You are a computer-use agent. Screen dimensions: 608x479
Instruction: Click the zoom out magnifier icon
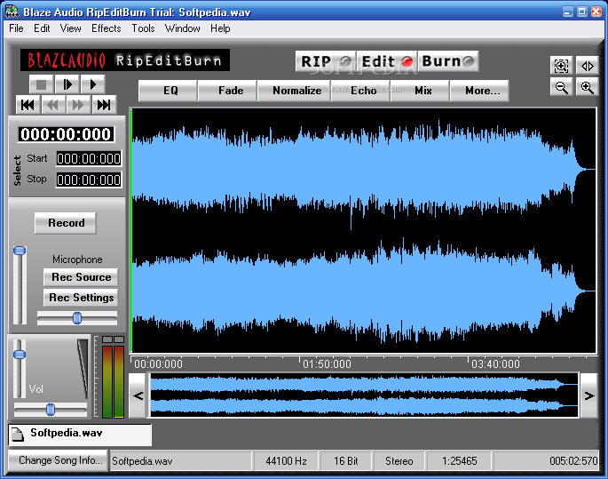click(x=561, y=87)
